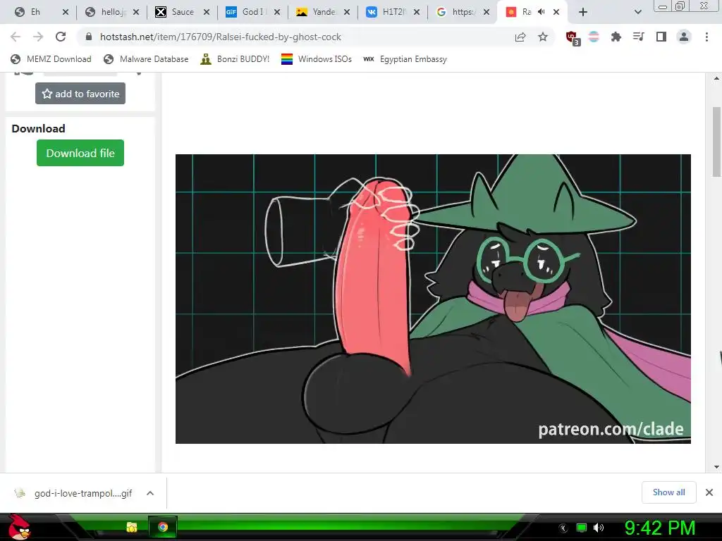Click the "add to favorite" button

tap(80, 94)
